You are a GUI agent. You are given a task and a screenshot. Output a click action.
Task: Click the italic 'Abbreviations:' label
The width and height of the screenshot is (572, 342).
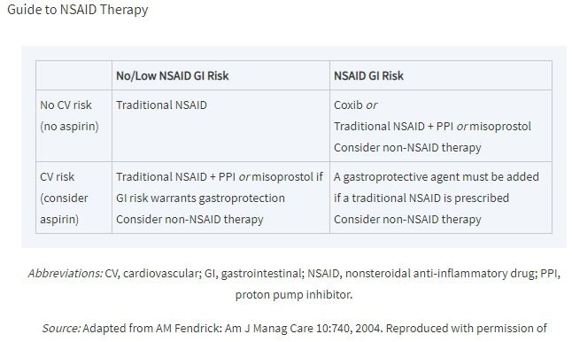coord(66,274)
